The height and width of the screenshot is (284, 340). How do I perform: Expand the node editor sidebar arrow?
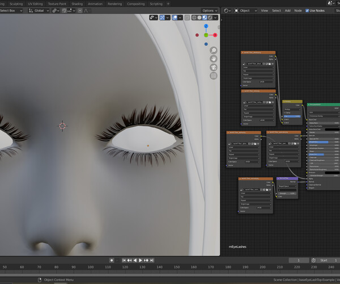(x=222, y=20)
